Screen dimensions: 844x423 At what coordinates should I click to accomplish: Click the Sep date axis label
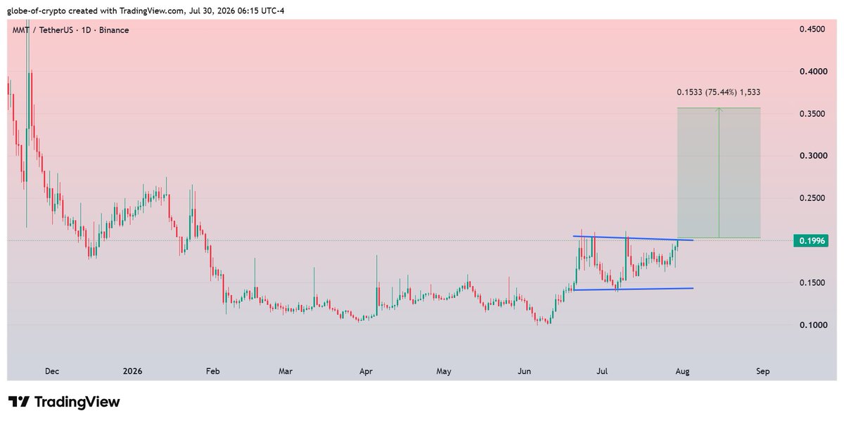[762, 370]
